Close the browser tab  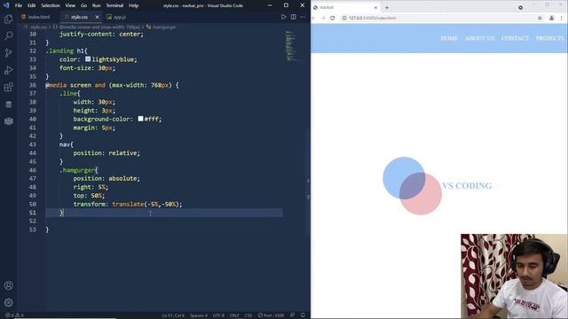[x=375, y=7]
